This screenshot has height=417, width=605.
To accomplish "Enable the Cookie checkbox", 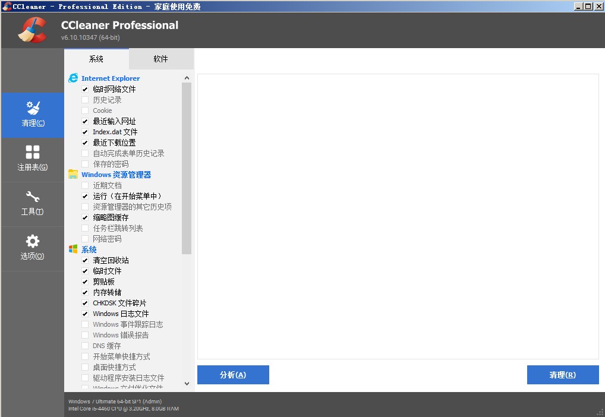I will click(x=85, y=110).
